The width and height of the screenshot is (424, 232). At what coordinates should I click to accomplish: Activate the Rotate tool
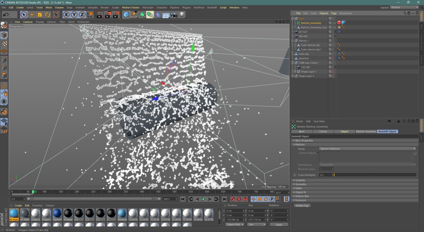48,15
